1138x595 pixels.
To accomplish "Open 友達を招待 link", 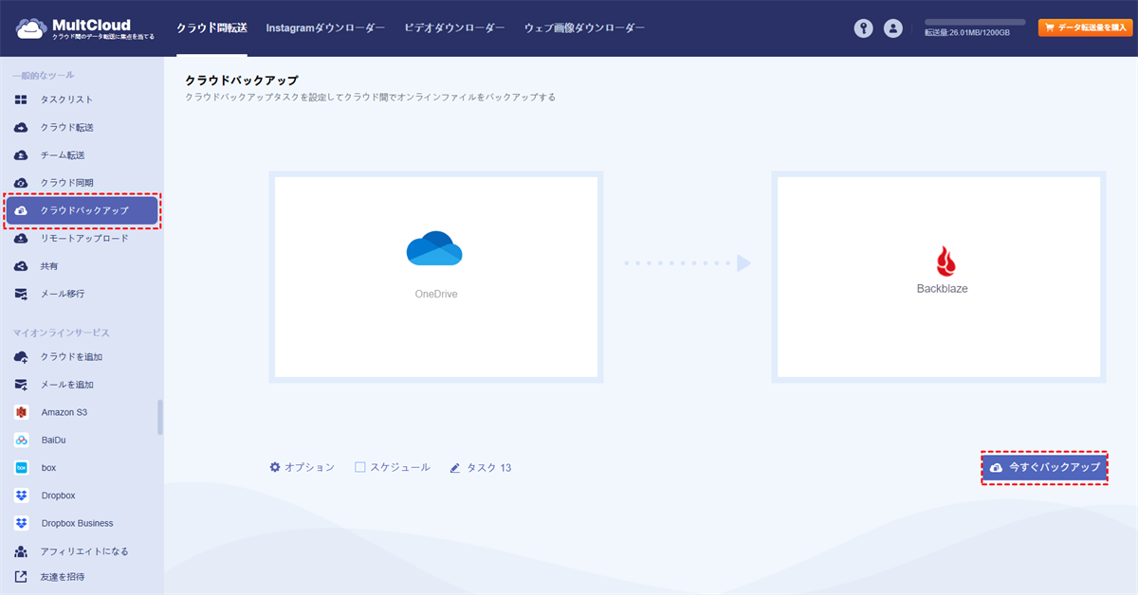I will [x=63, y=576].
